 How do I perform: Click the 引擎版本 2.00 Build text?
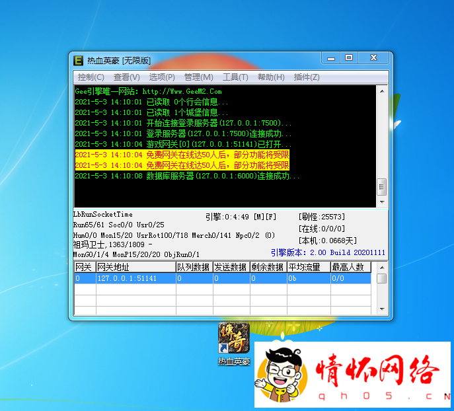tap(328, 252)
